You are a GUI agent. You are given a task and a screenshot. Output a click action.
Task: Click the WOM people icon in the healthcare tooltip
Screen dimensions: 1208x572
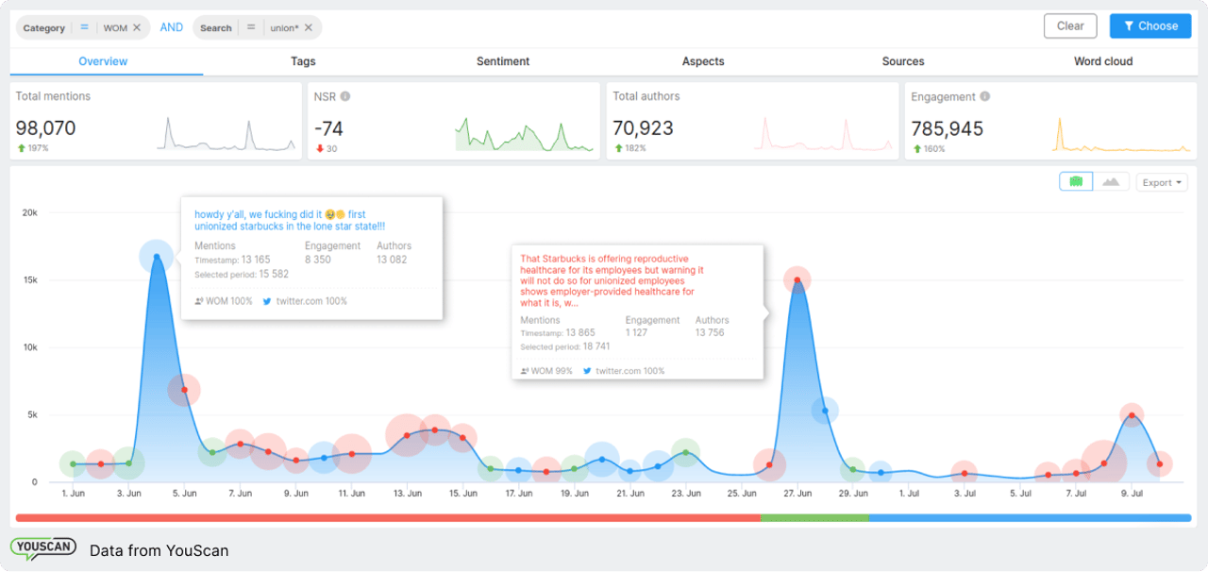coord(525,371)
